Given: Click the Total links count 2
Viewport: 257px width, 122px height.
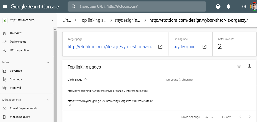Looking at the screenshot, I should [220, 47].
